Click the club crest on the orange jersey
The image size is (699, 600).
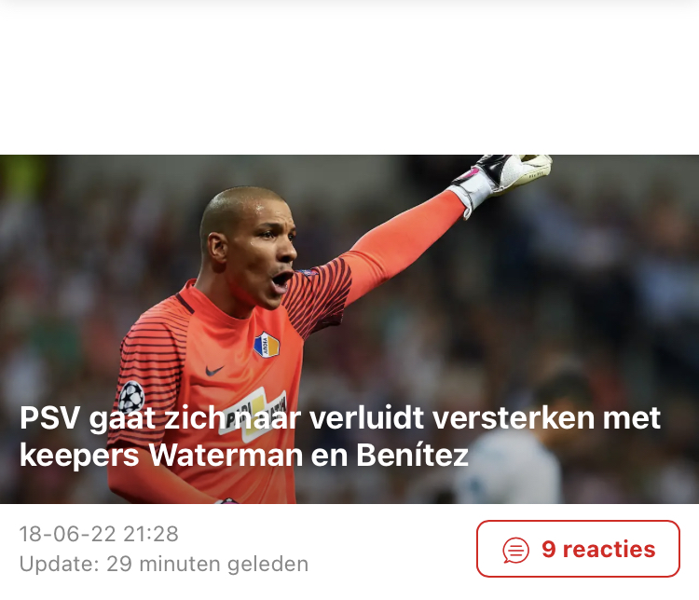[x=267, y=345]
